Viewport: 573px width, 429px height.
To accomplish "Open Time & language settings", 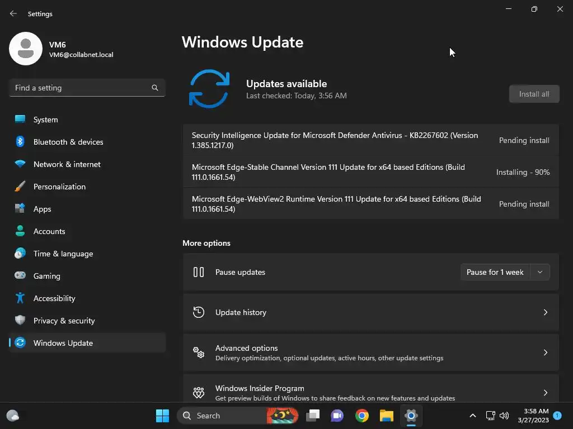I will pyautogui.click(x=87, y=254).
